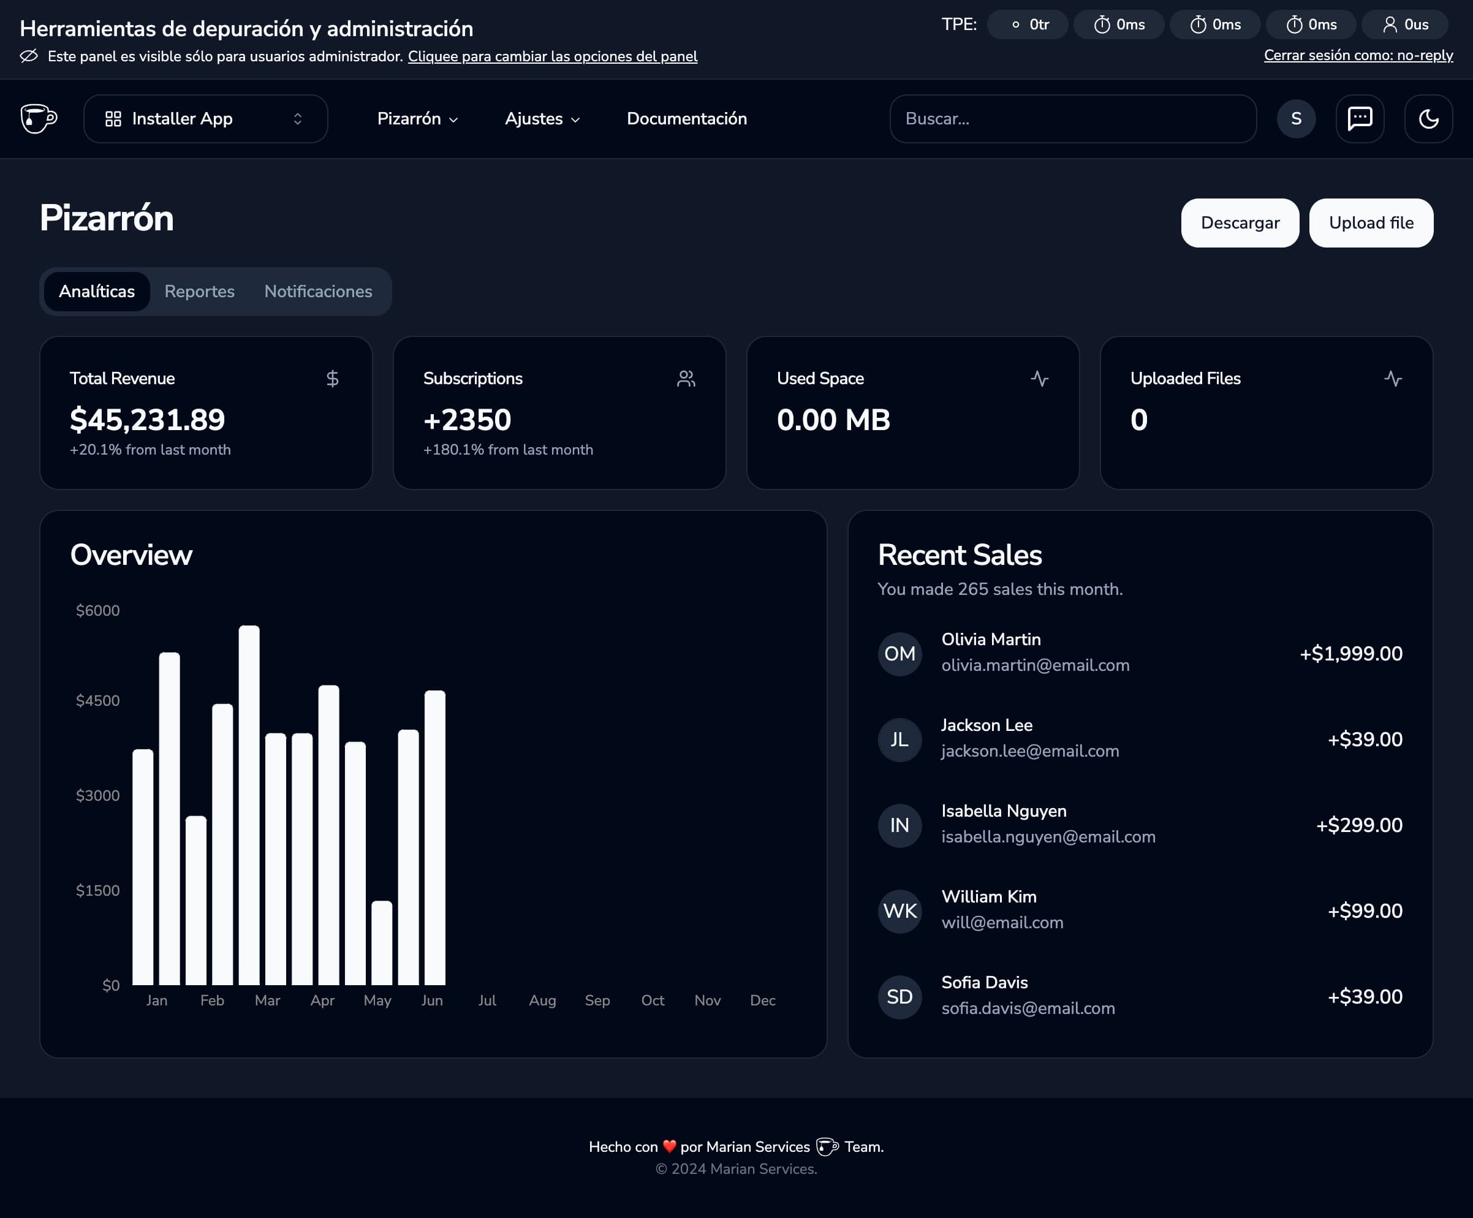Click the second 0ms timer pill
The image size is (1473, 1218).
pos(1215,25)
